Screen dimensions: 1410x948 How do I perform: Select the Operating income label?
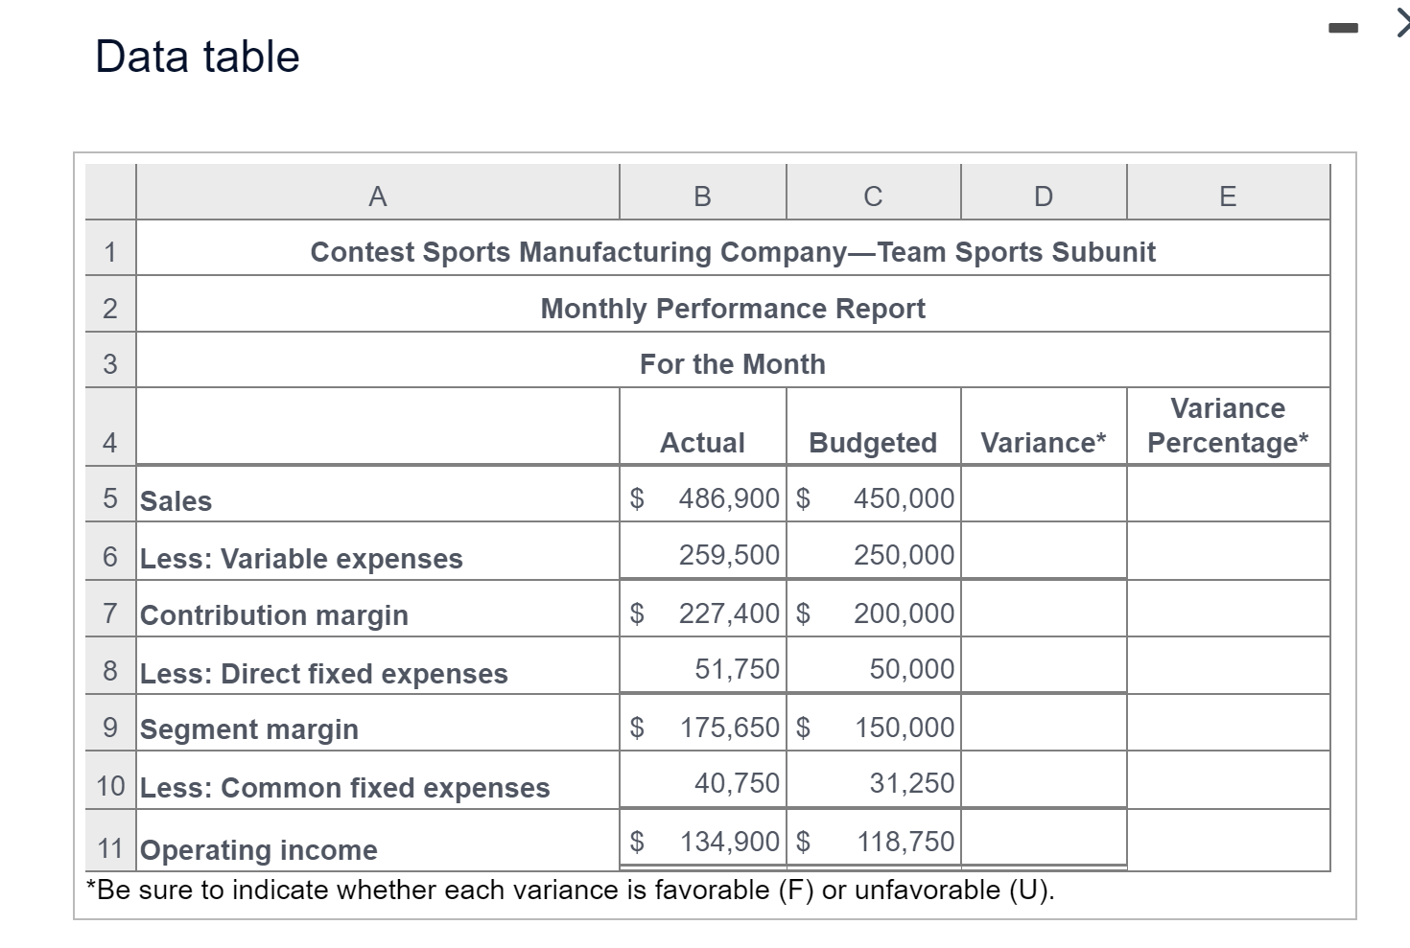click(x=257, y=850)
